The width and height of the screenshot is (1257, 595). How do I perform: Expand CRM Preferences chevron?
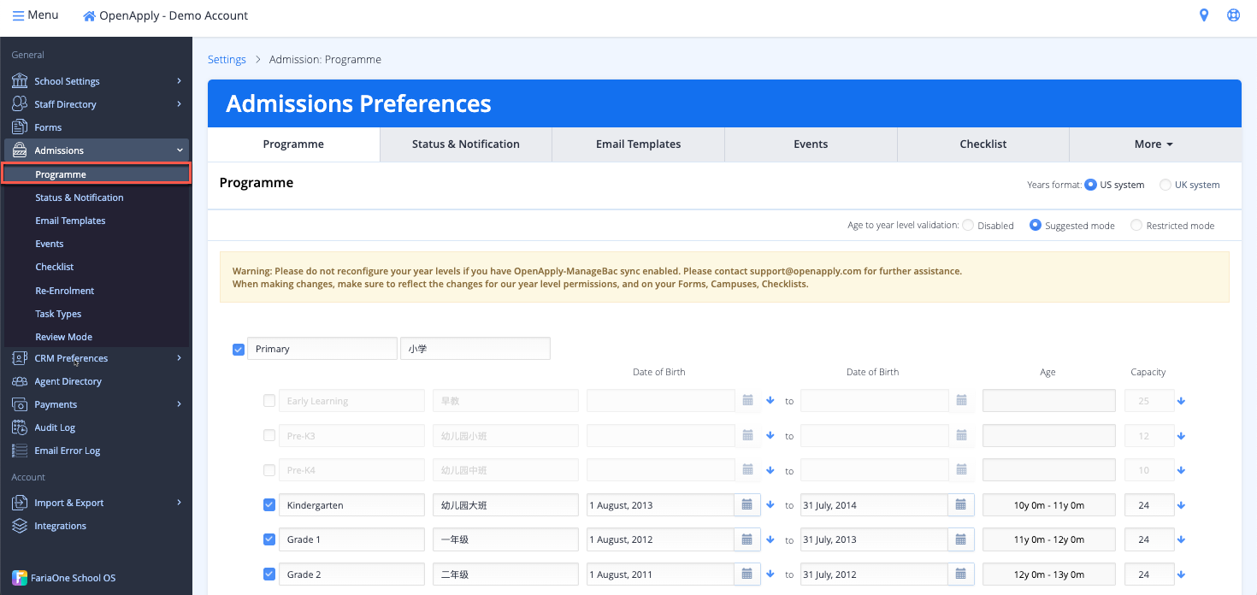[x=179, y=358]
